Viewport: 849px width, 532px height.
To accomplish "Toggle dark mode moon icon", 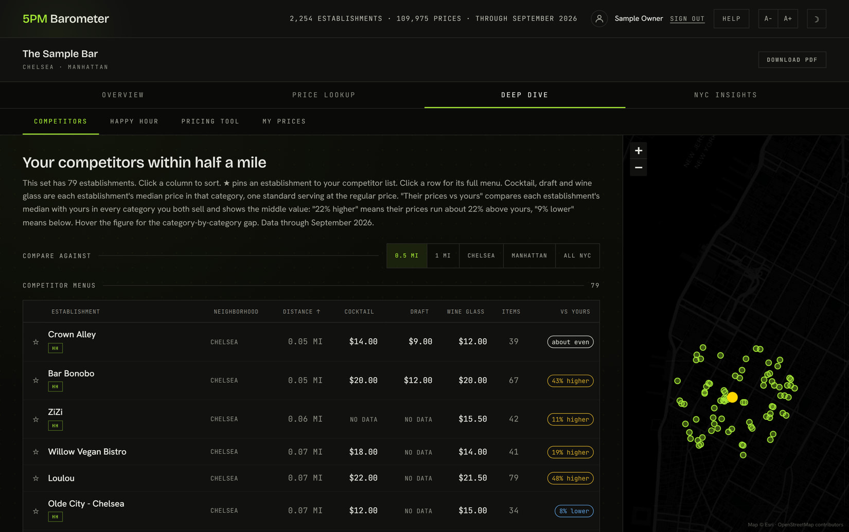I will (x=817, y=19).
